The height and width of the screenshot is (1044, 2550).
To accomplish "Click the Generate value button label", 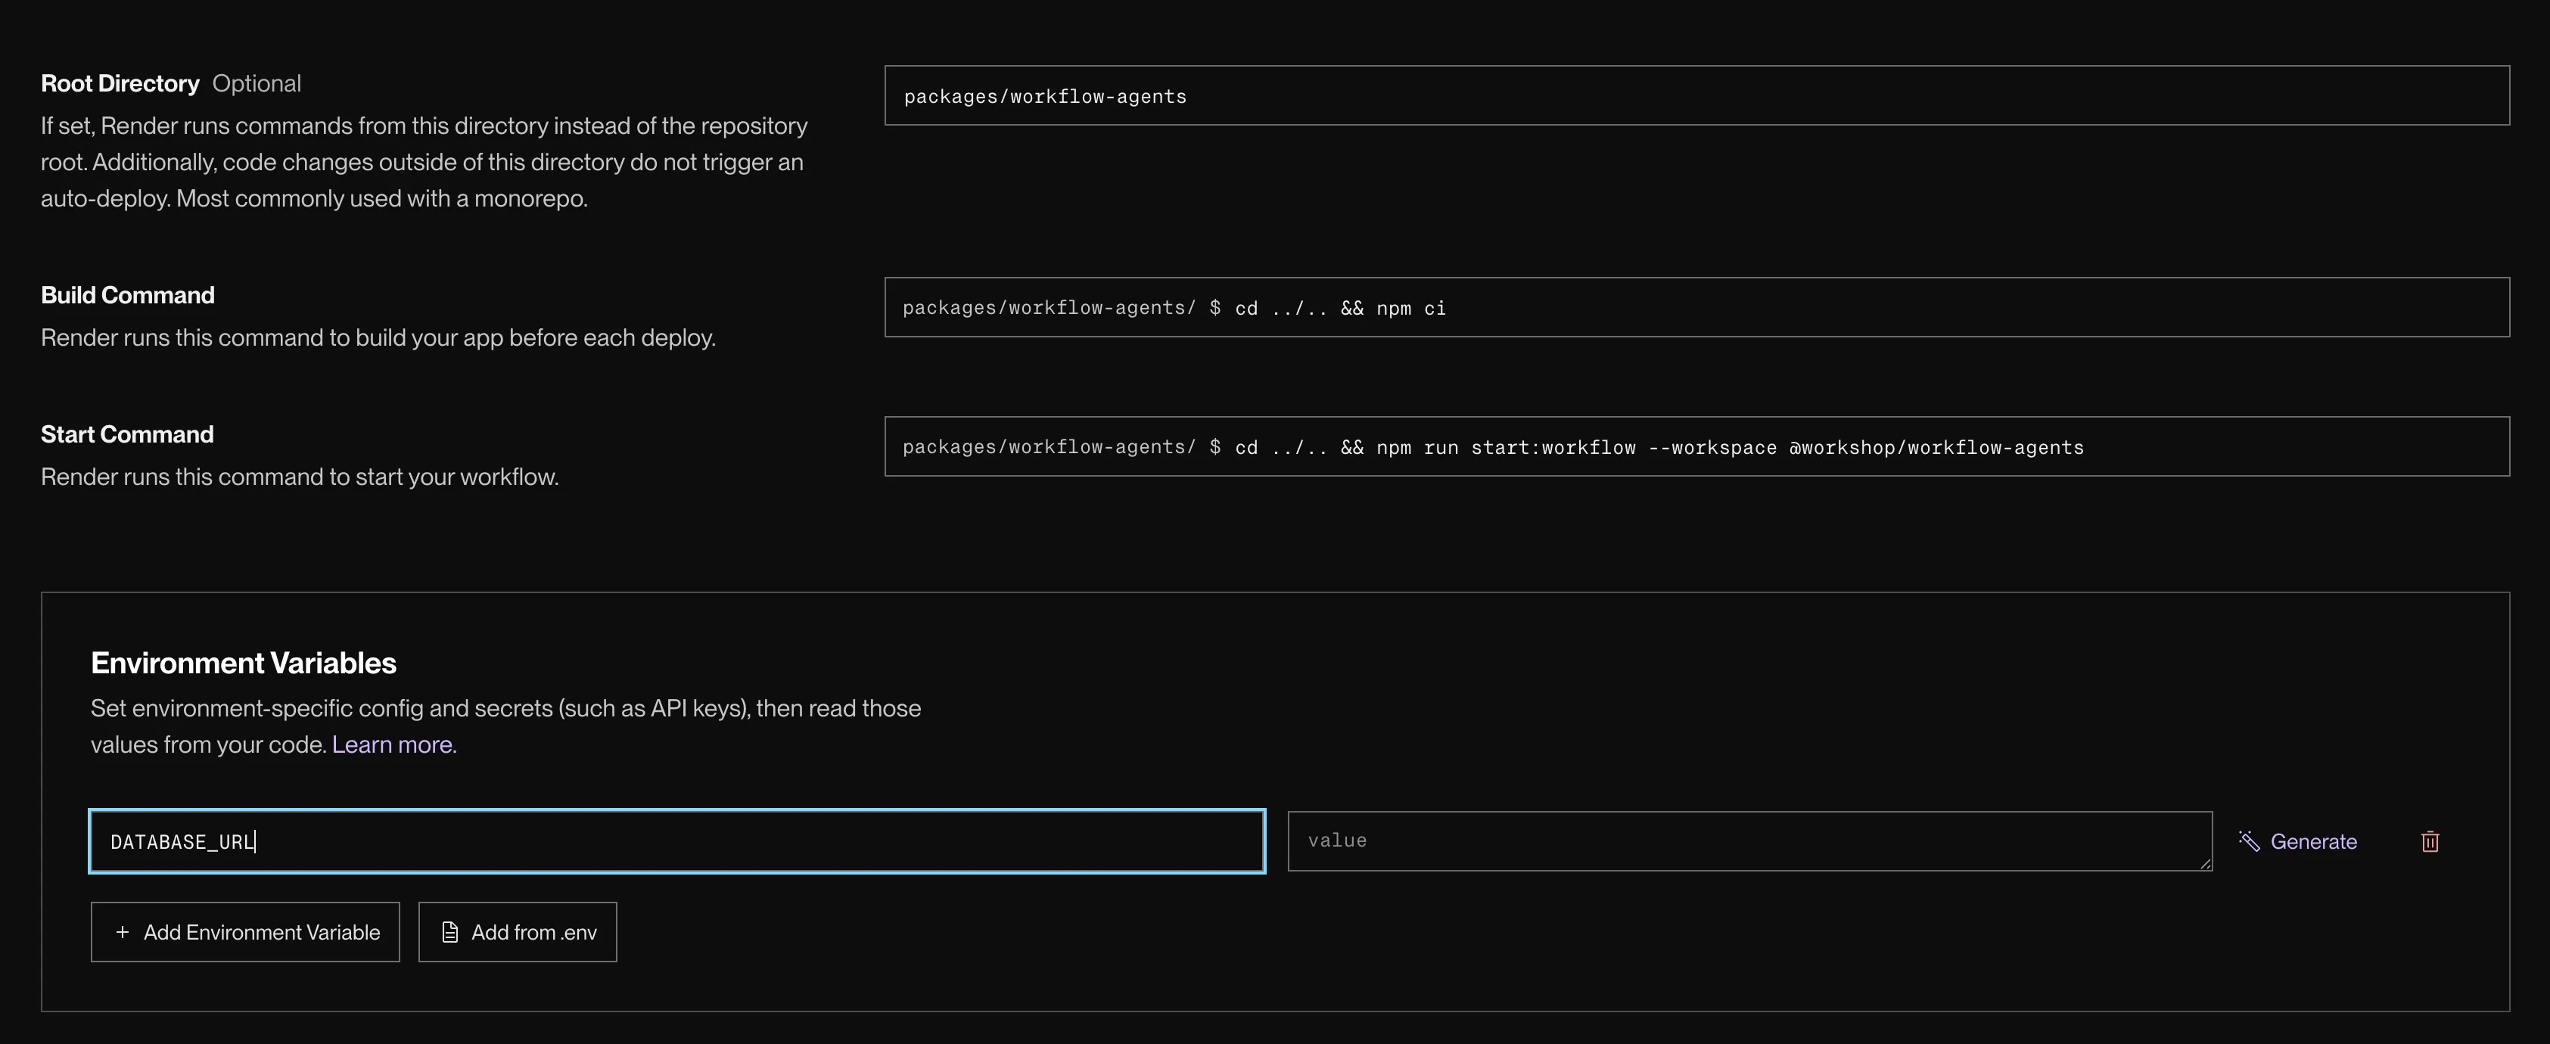I will tap(2313, 841).
